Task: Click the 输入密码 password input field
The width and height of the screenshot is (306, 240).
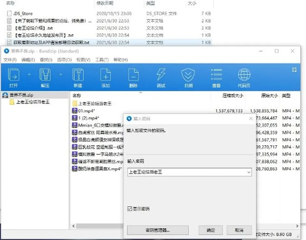Action: pyautogui.click(x=189, y=172)
